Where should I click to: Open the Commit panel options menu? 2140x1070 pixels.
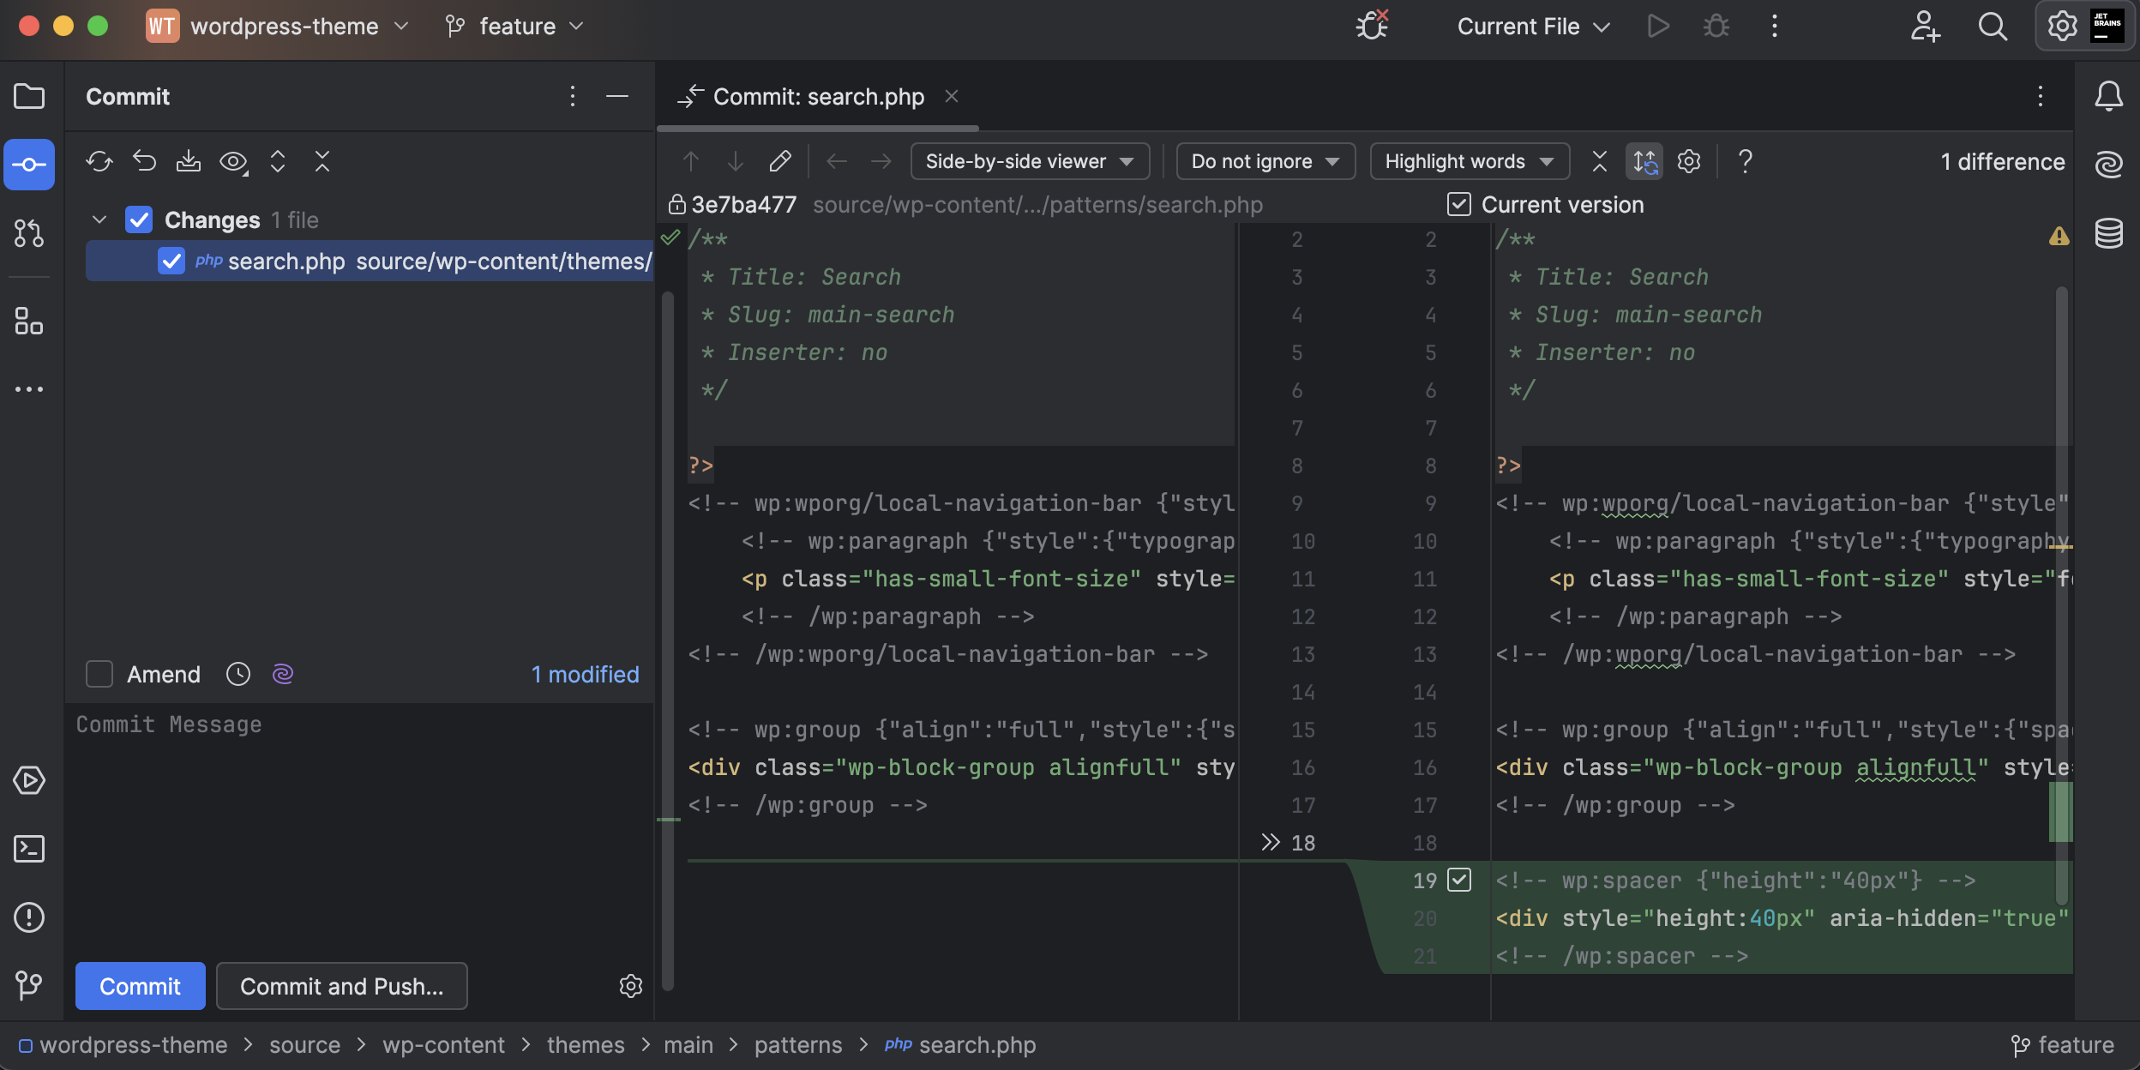[572, 96]
